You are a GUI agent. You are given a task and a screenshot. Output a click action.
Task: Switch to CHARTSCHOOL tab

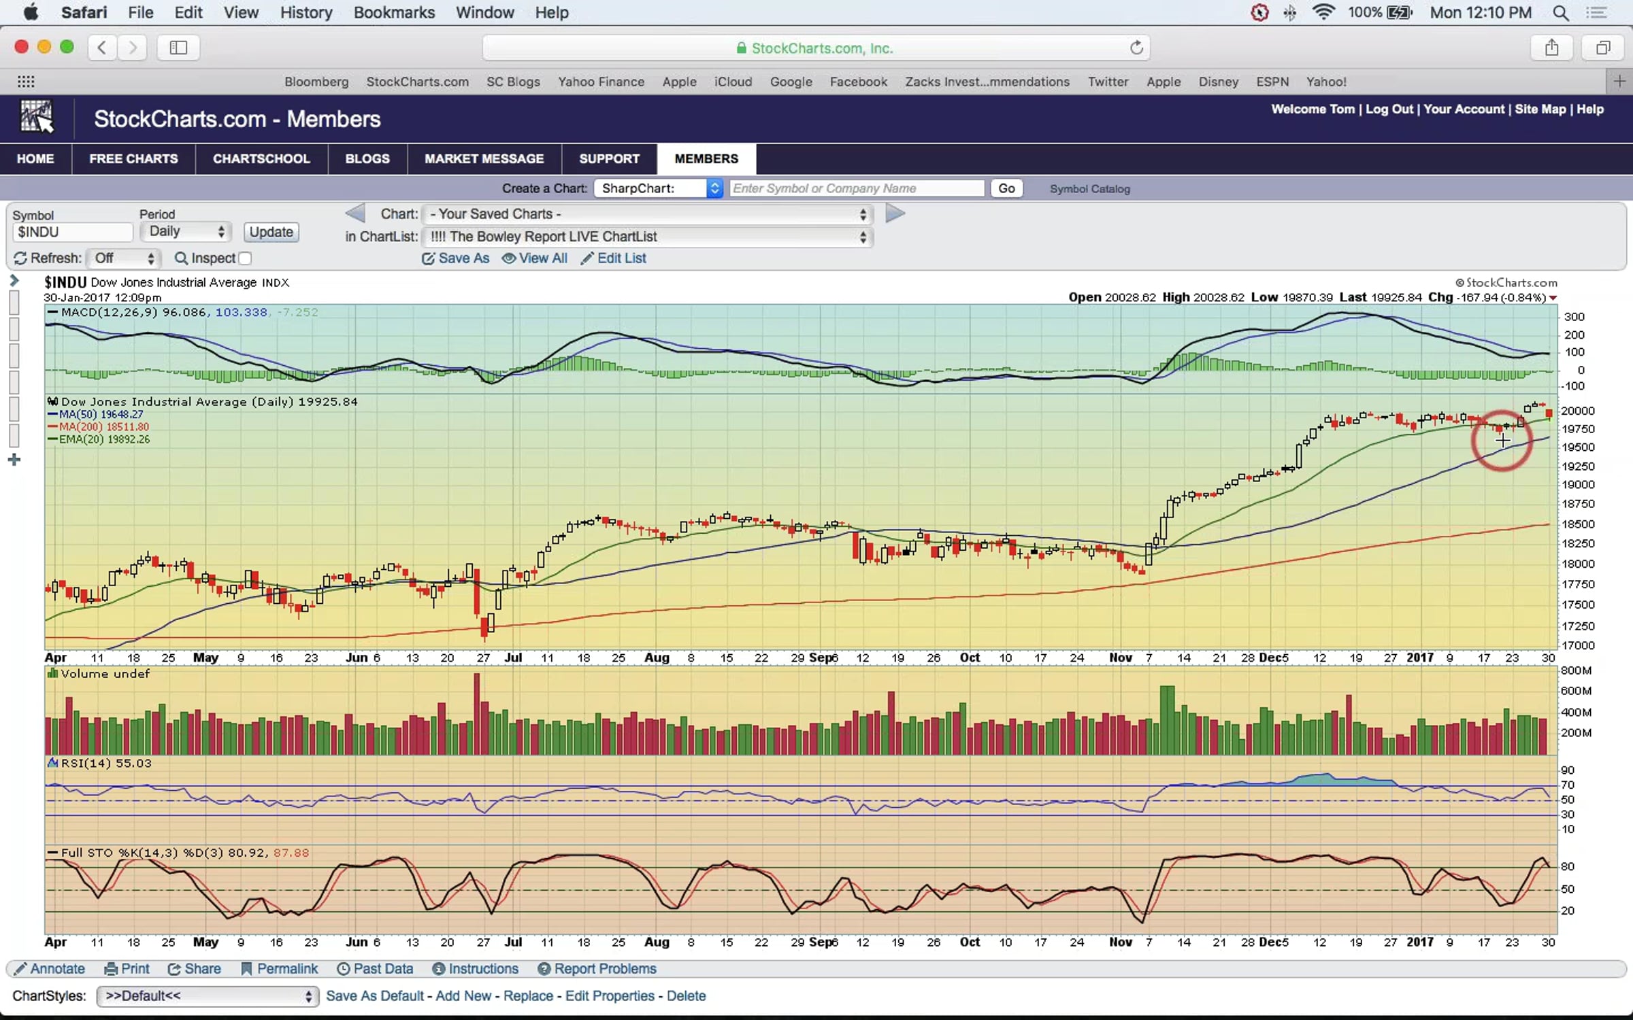261,158
